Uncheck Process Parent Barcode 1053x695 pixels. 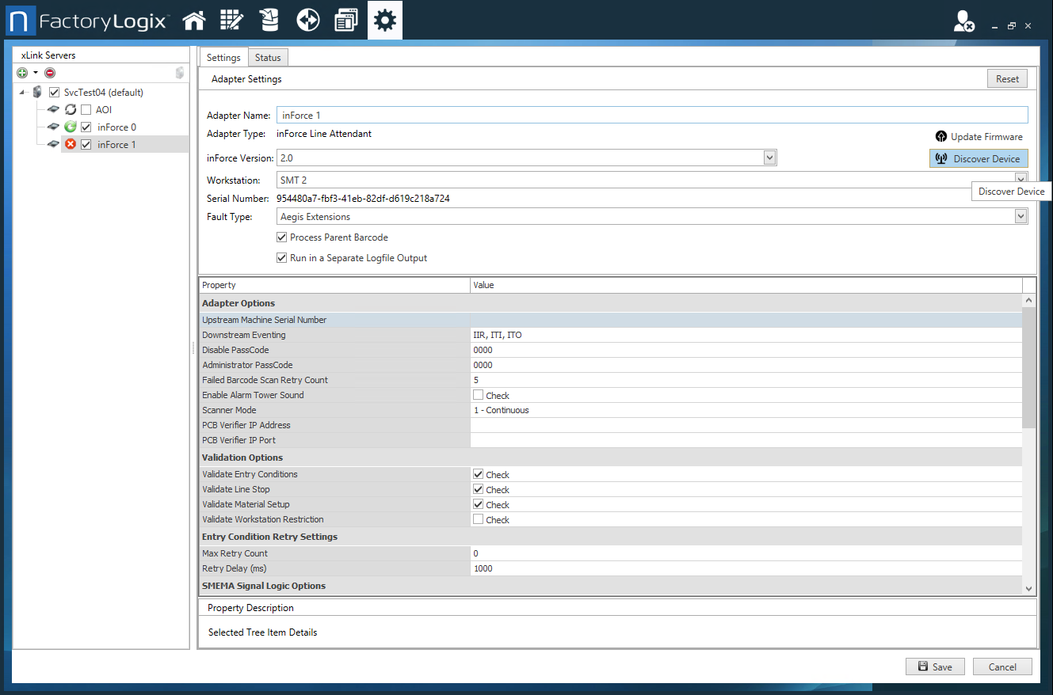[x=282, y=237]
